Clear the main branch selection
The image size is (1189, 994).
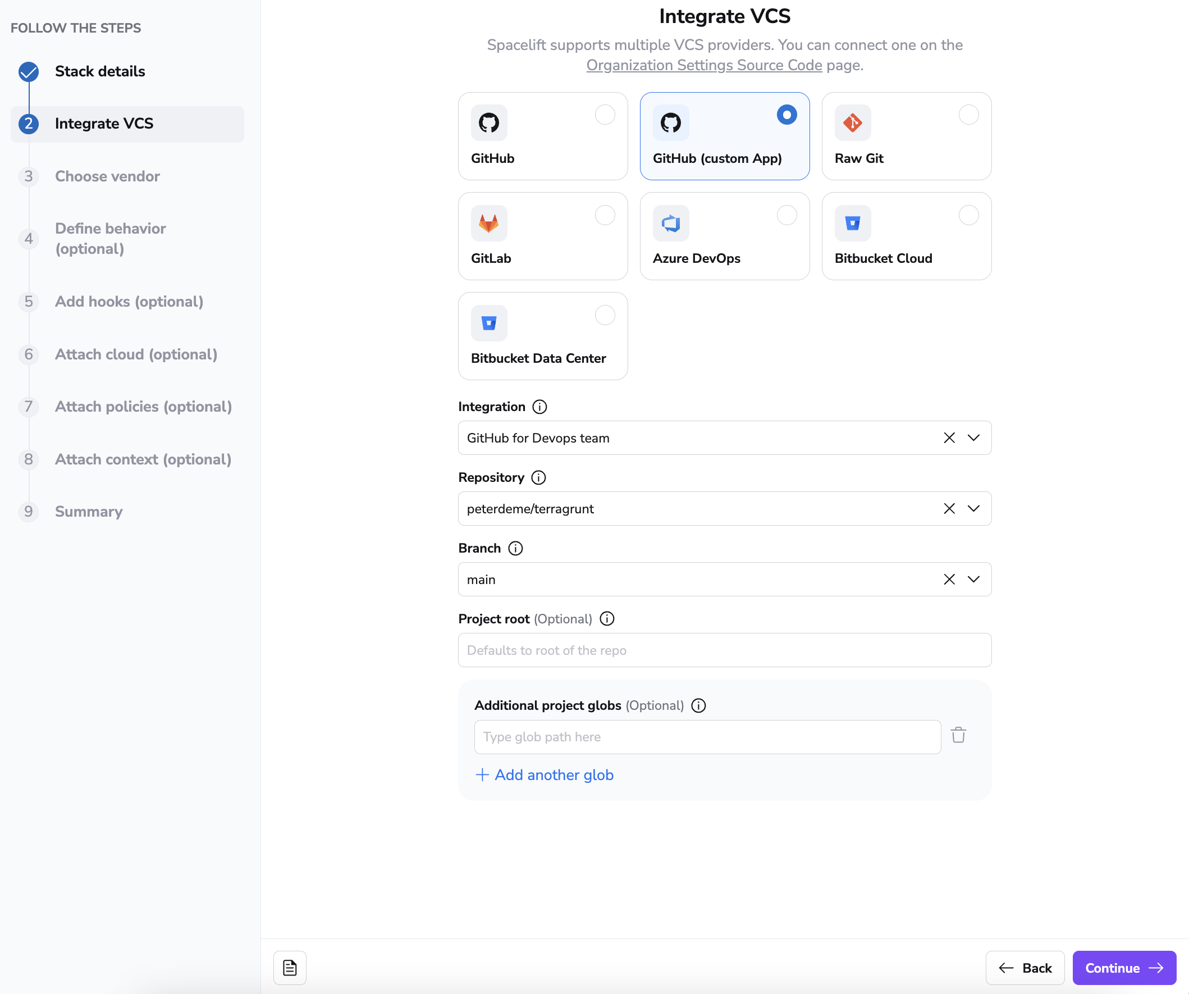click(949, 580)
